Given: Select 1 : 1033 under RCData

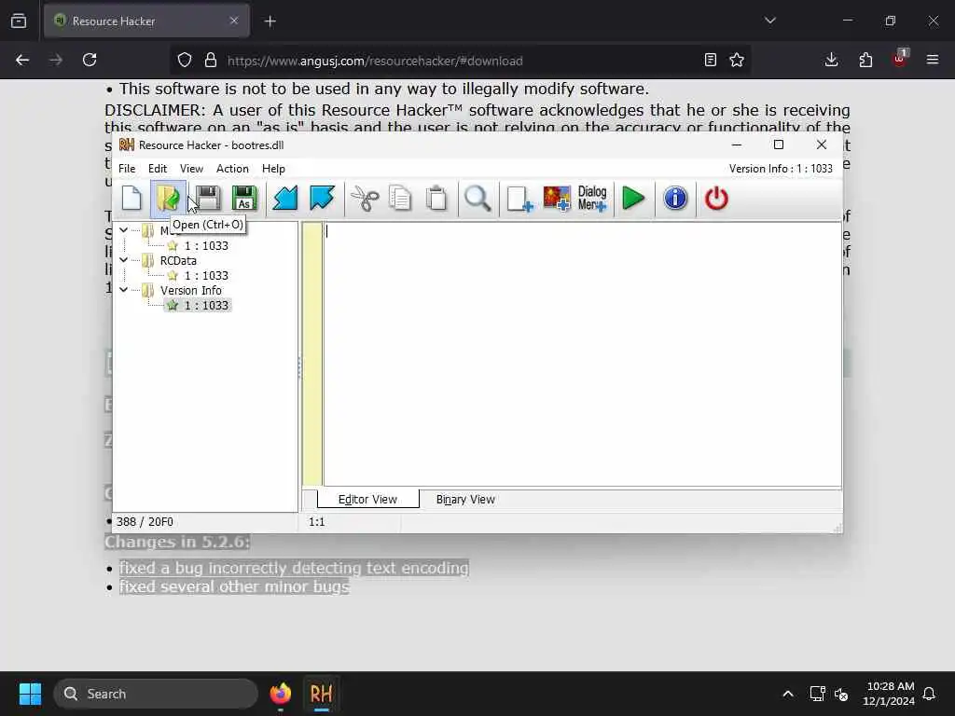Looking at the screenshot, I should tap(206, 275).
